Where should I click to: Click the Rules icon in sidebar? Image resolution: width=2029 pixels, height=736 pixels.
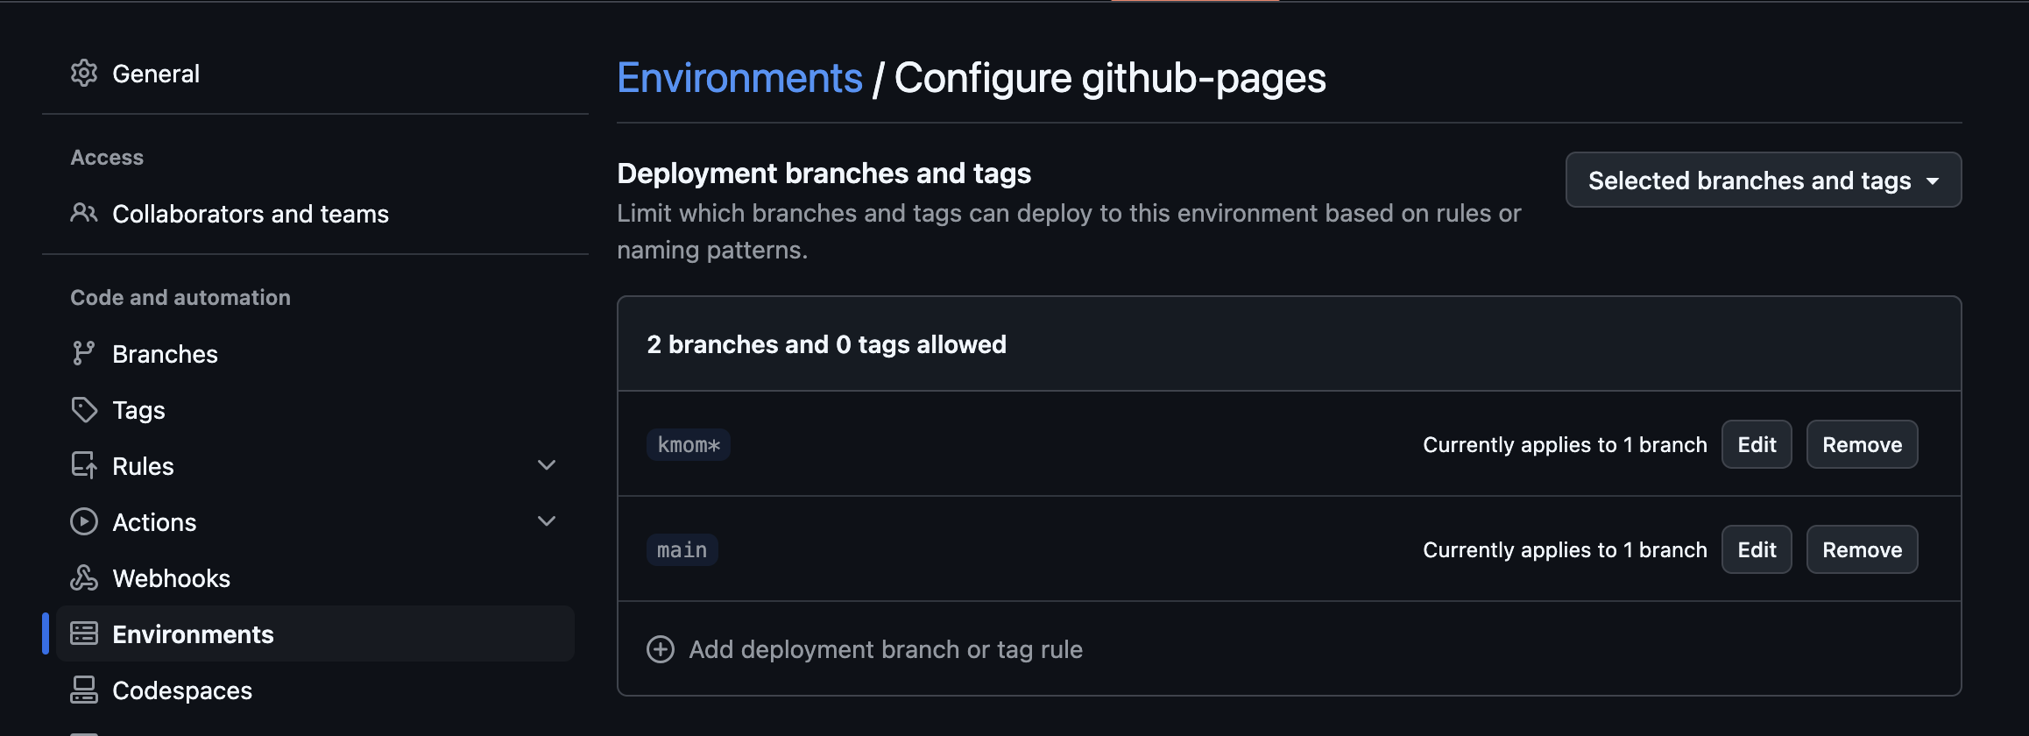(84, 465)
